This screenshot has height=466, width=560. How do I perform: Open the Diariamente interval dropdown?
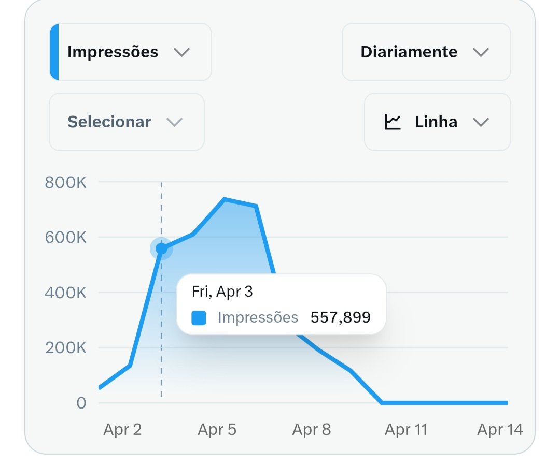426,52
